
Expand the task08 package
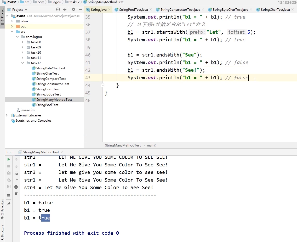pos(22,42)
